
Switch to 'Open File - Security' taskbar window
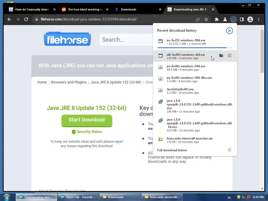pos(78,197)
